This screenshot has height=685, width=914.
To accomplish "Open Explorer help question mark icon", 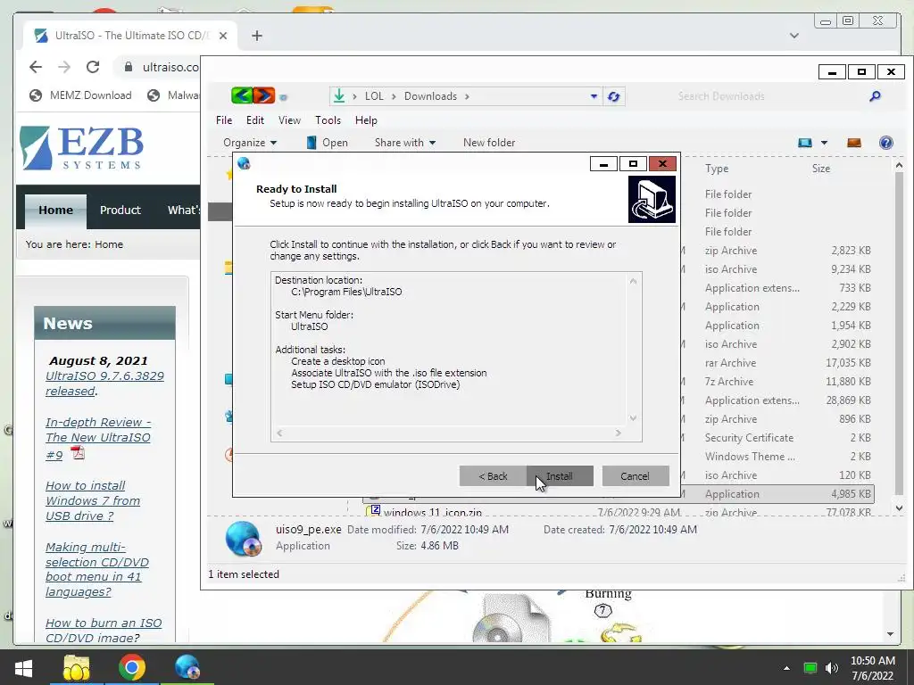I will point(886,143).
